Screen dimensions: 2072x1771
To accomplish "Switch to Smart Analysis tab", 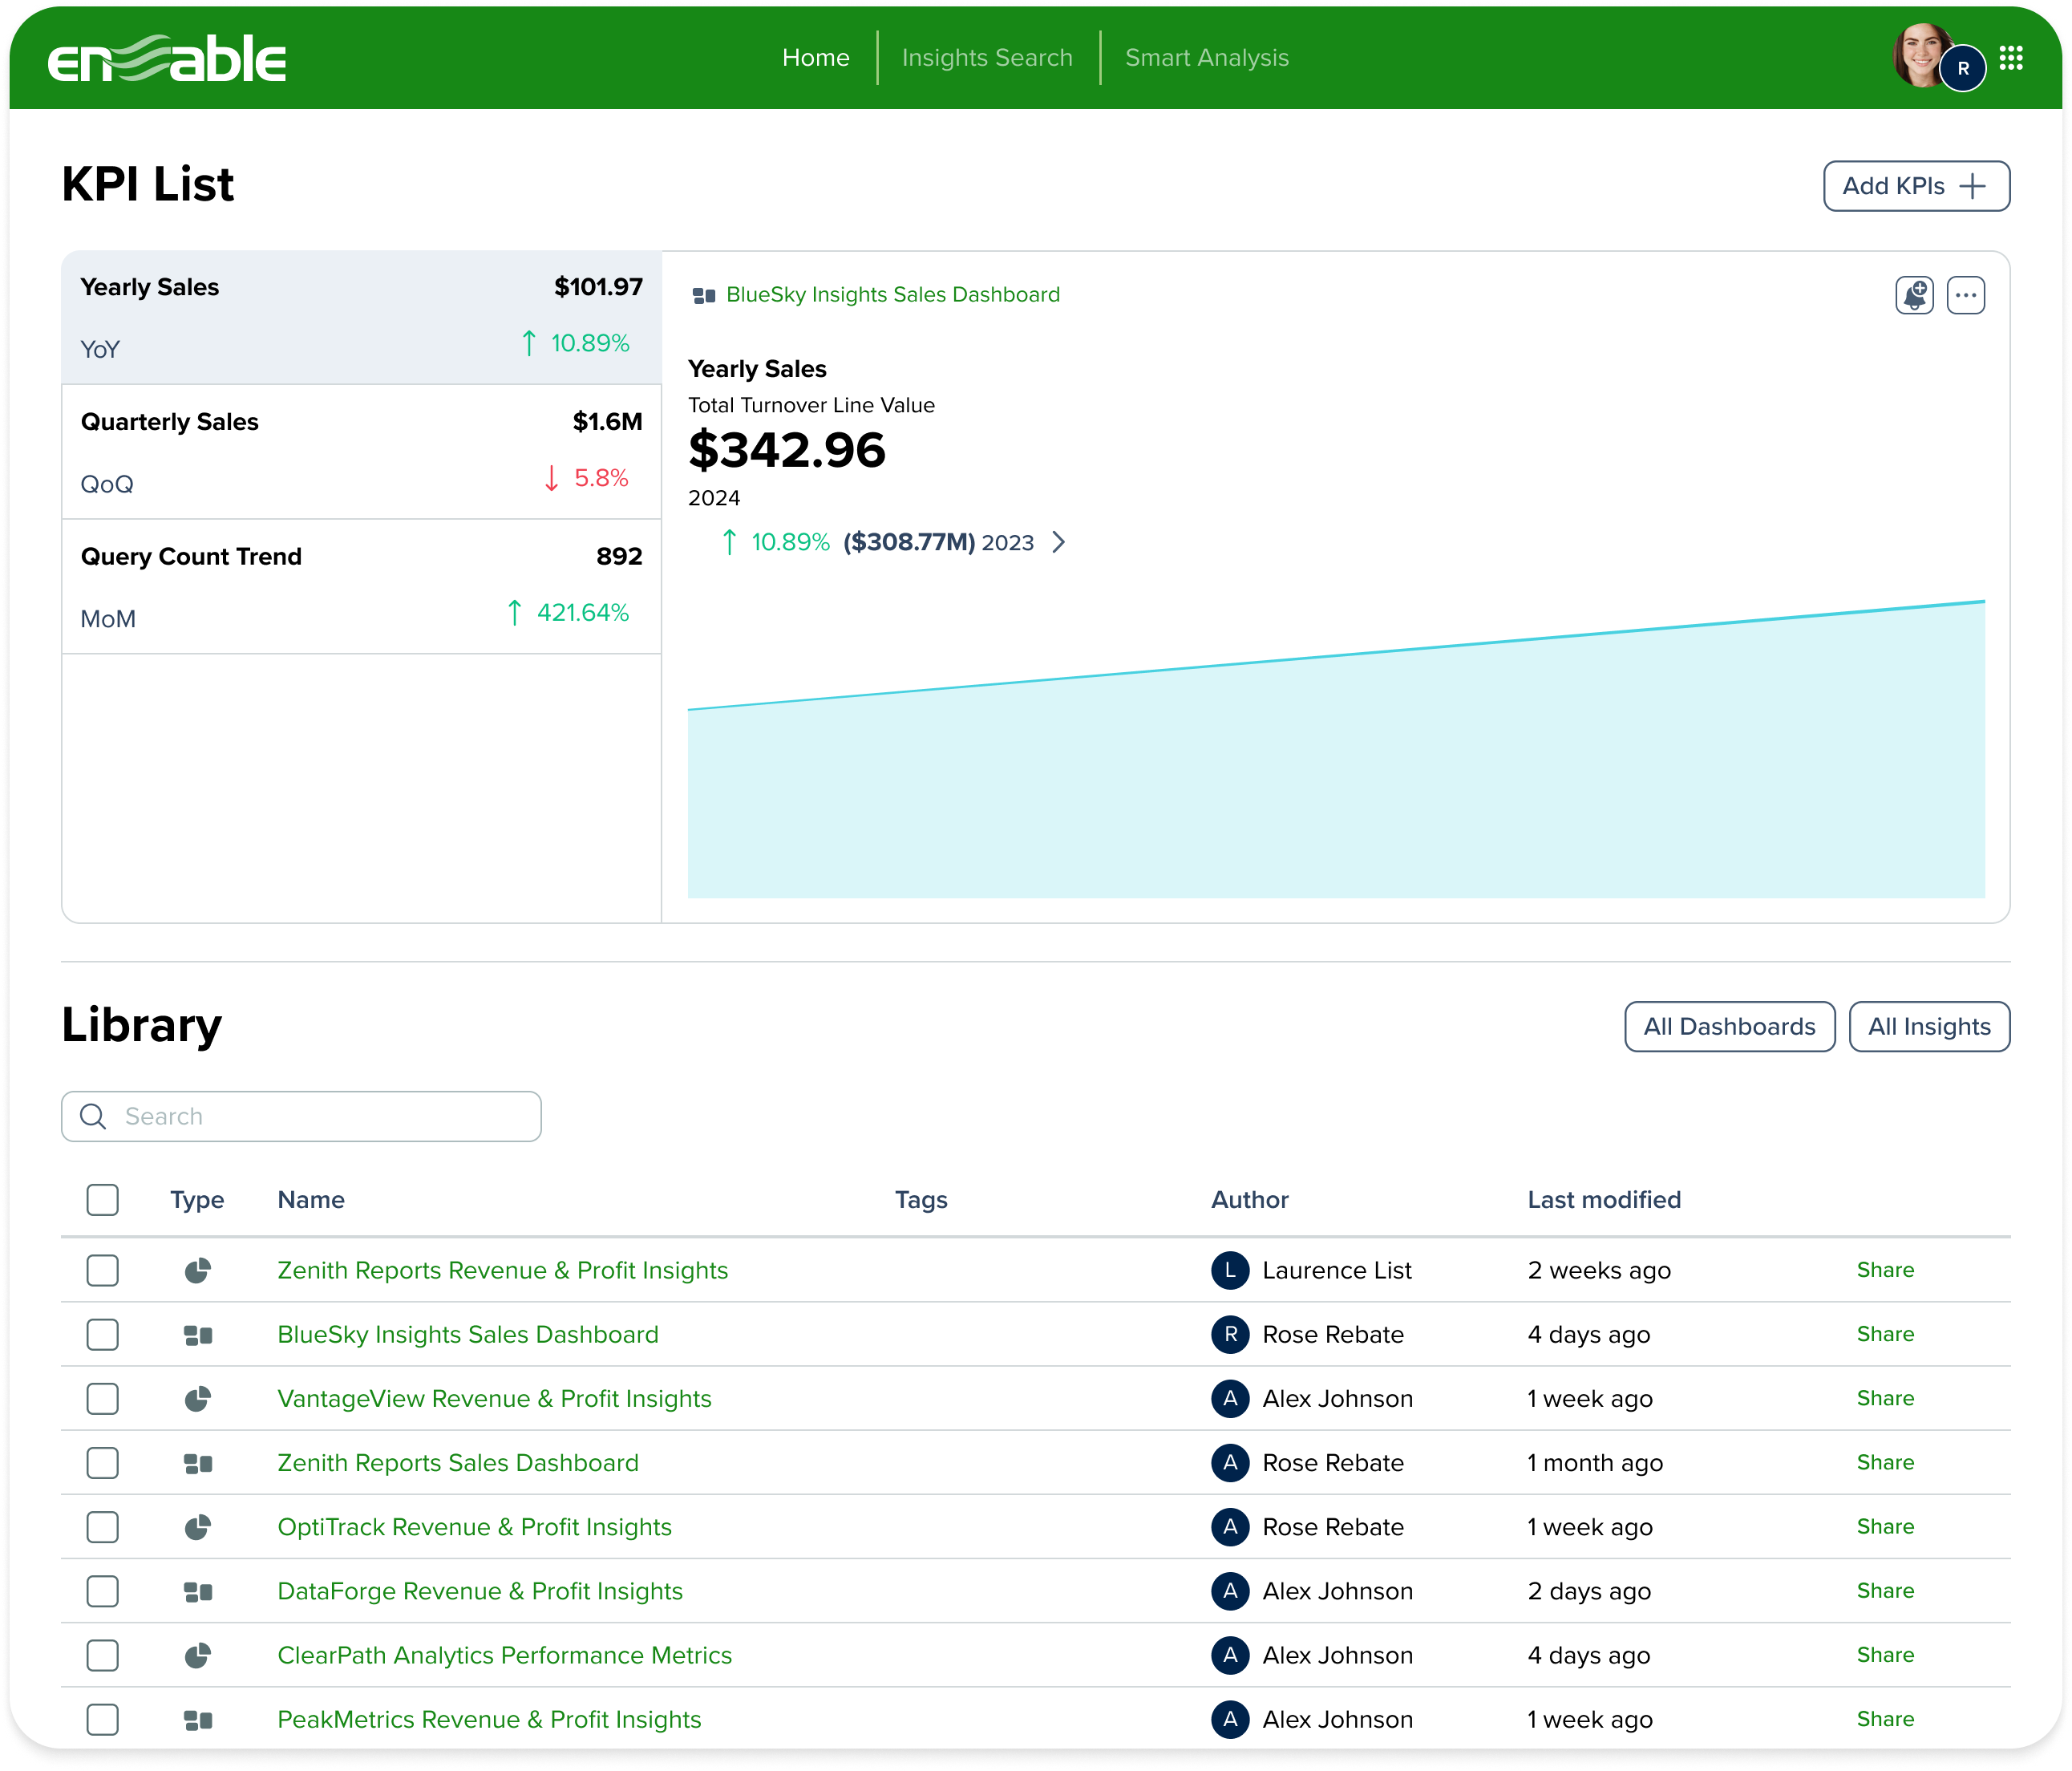I will 1206,58.
